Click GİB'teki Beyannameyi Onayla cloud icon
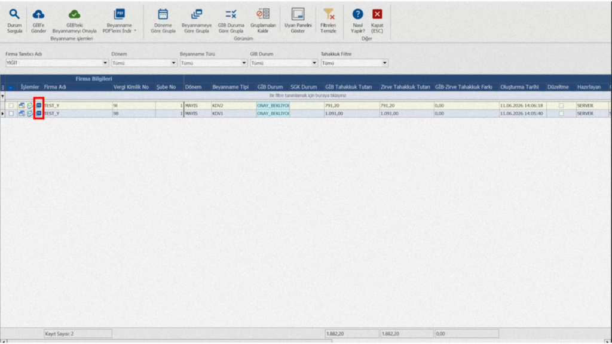 74,14
